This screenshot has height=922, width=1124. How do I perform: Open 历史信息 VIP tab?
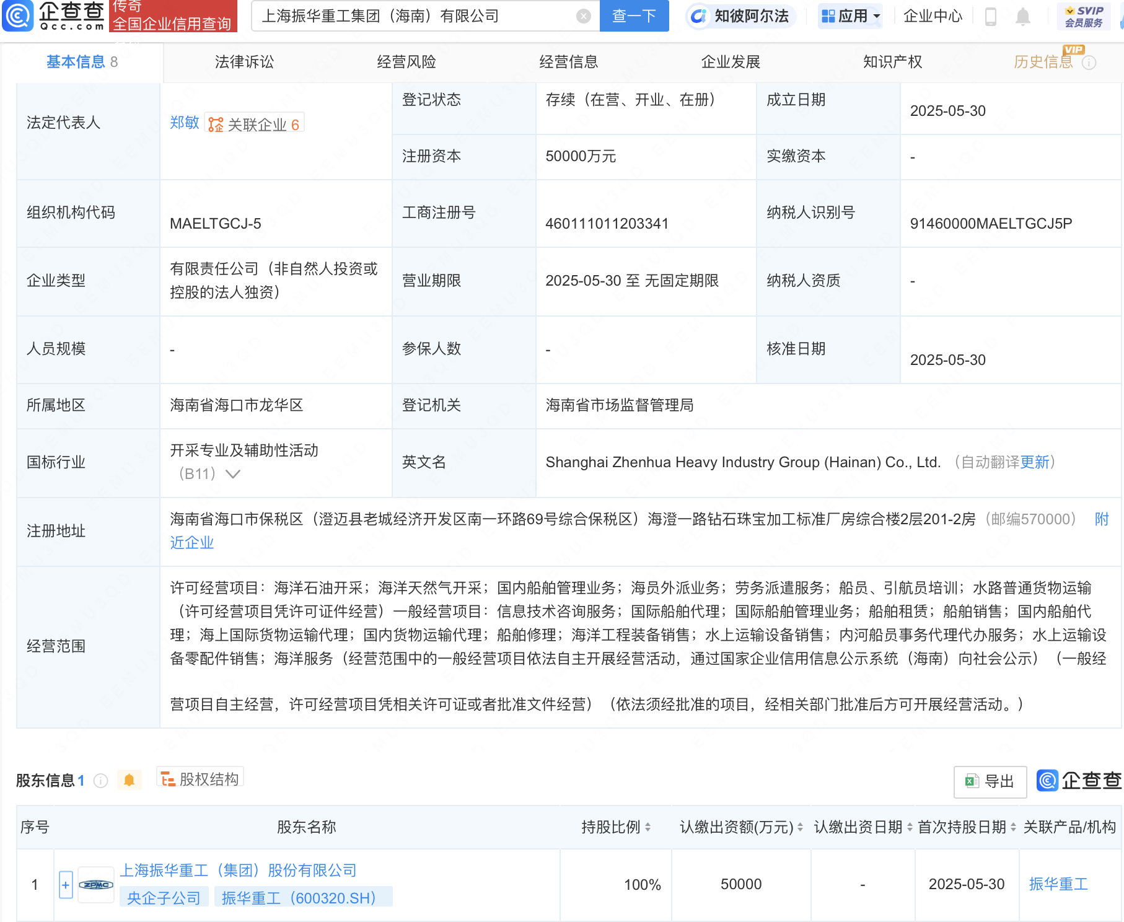[x=1043, y=62]
